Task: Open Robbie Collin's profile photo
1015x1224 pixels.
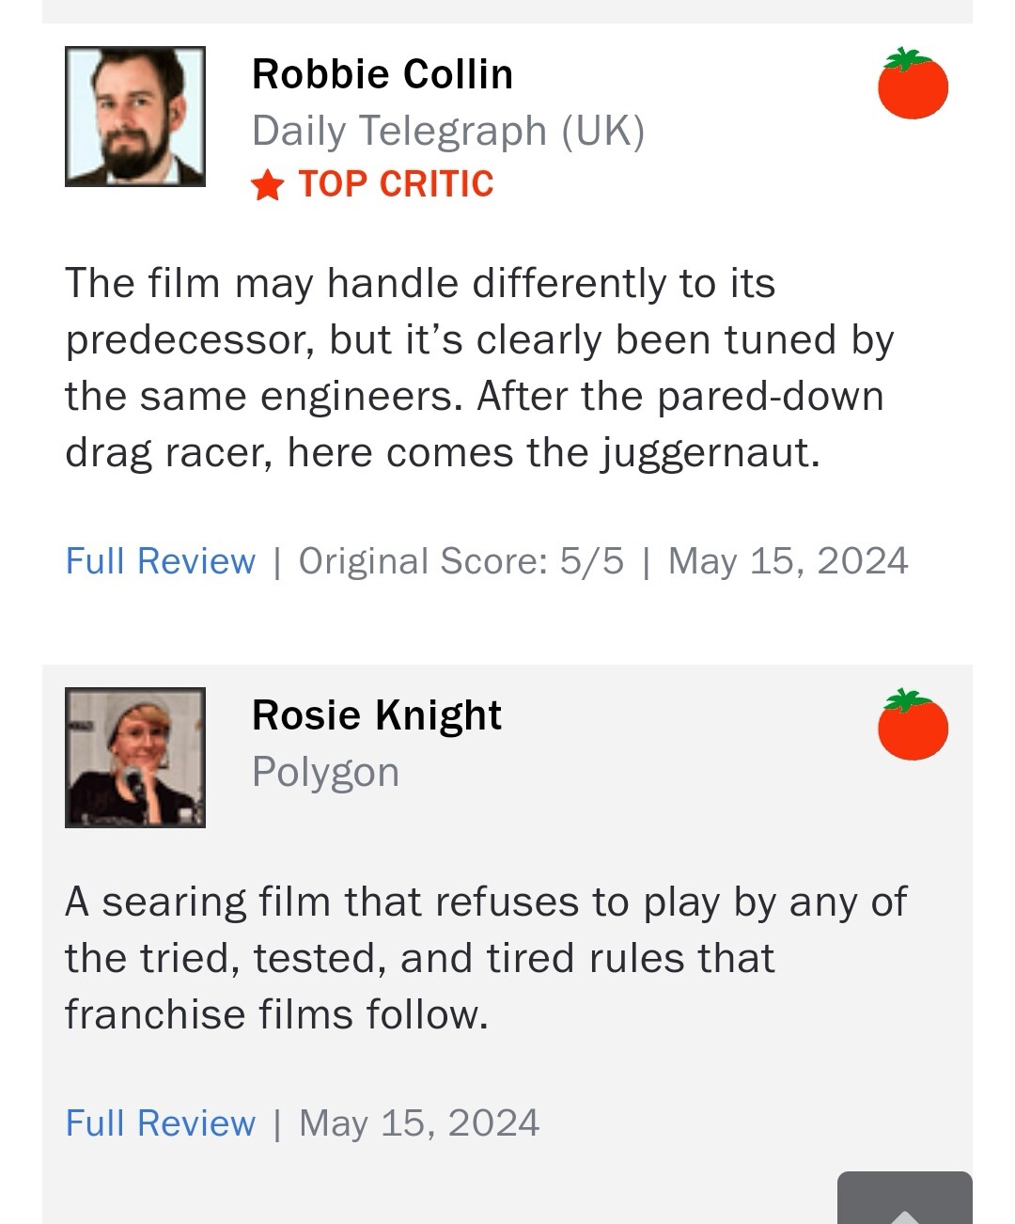Action: point(135,117)
